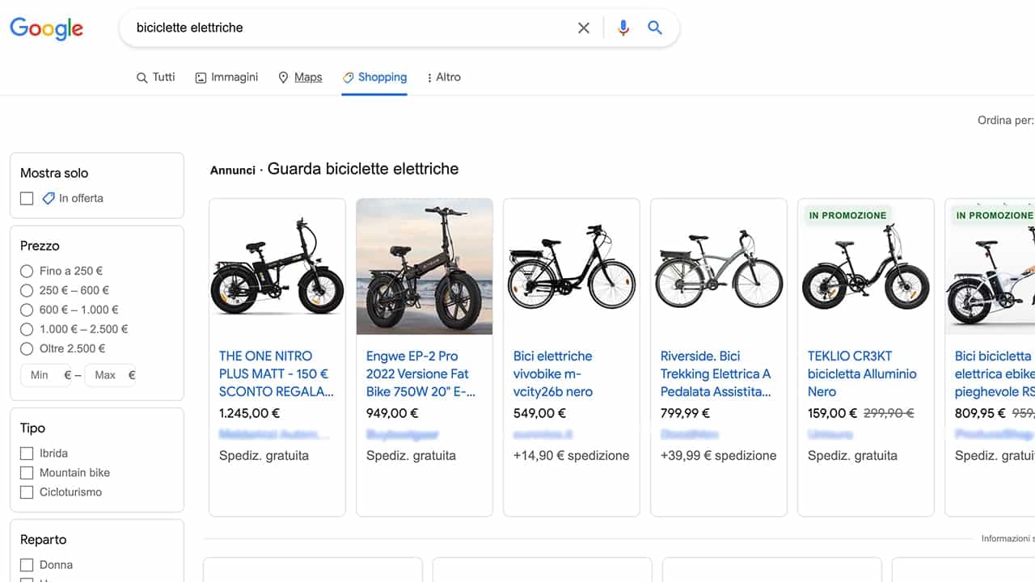
Task: Select the Shopping tab
Action: tap(374, 77)
